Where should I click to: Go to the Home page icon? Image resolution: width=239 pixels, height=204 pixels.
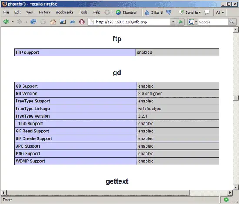[x=53, y=22]
